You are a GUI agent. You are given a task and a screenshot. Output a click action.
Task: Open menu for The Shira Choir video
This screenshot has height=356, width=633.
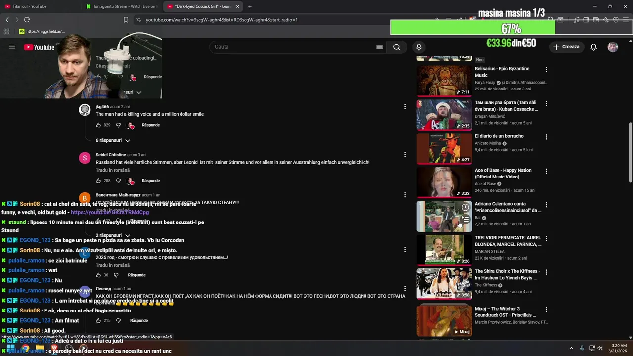click(x=546, y=272)
